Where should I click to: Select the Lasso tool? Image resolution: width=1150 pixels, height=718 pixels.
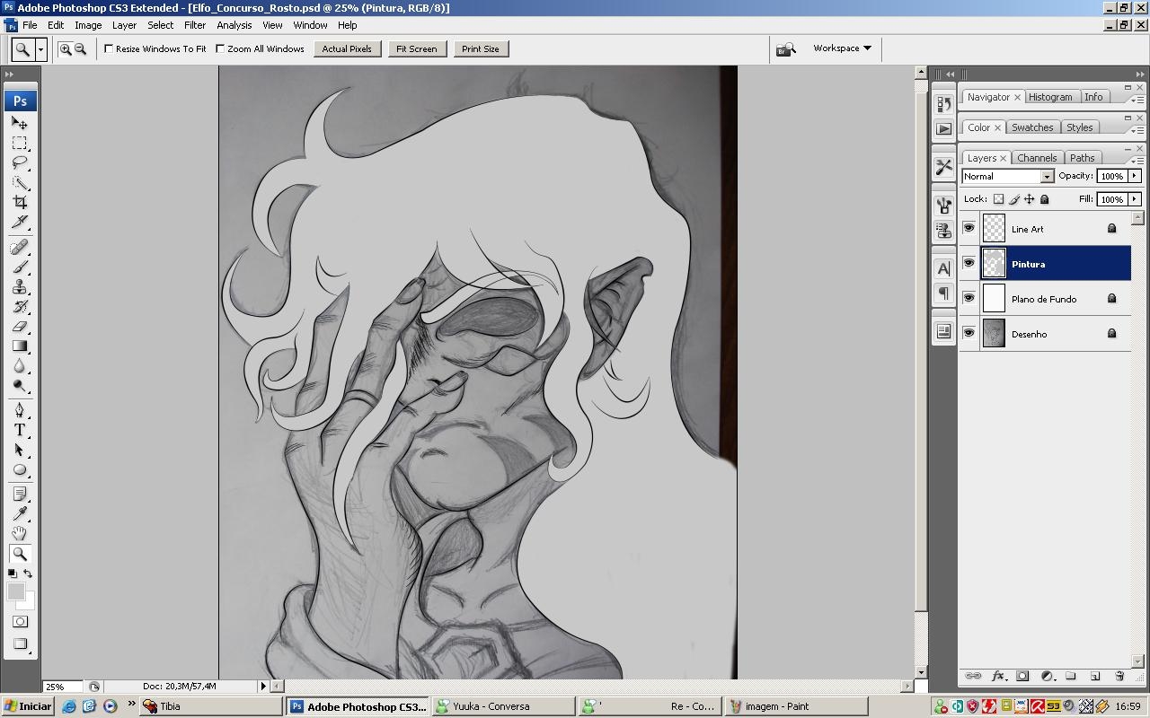[x=20, y=162]
